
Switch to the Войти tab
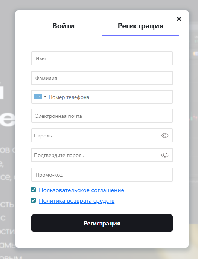63,26
